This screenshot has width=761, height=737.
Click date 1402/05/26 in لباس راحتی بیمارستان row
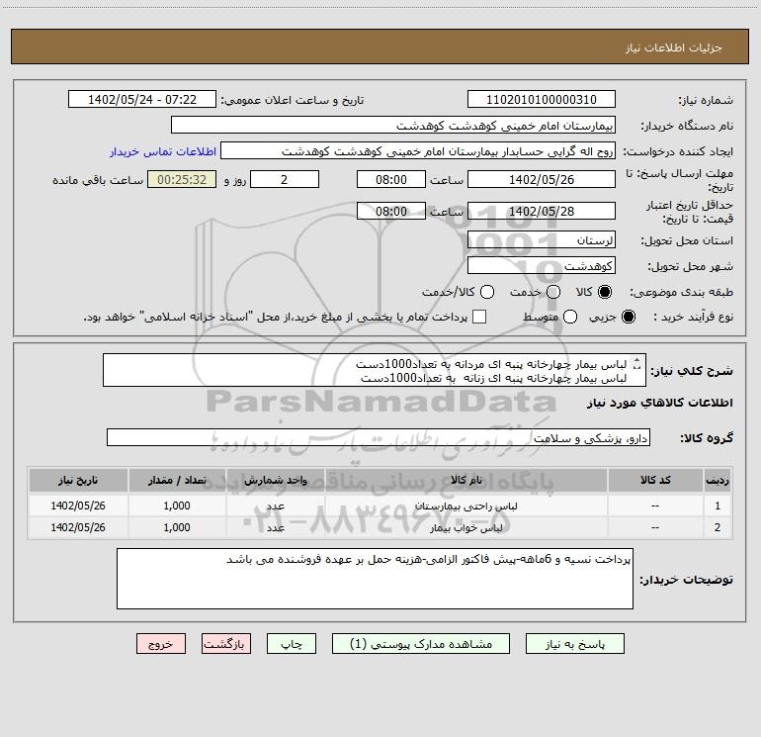pyautogui.click(x=78, y=506)
